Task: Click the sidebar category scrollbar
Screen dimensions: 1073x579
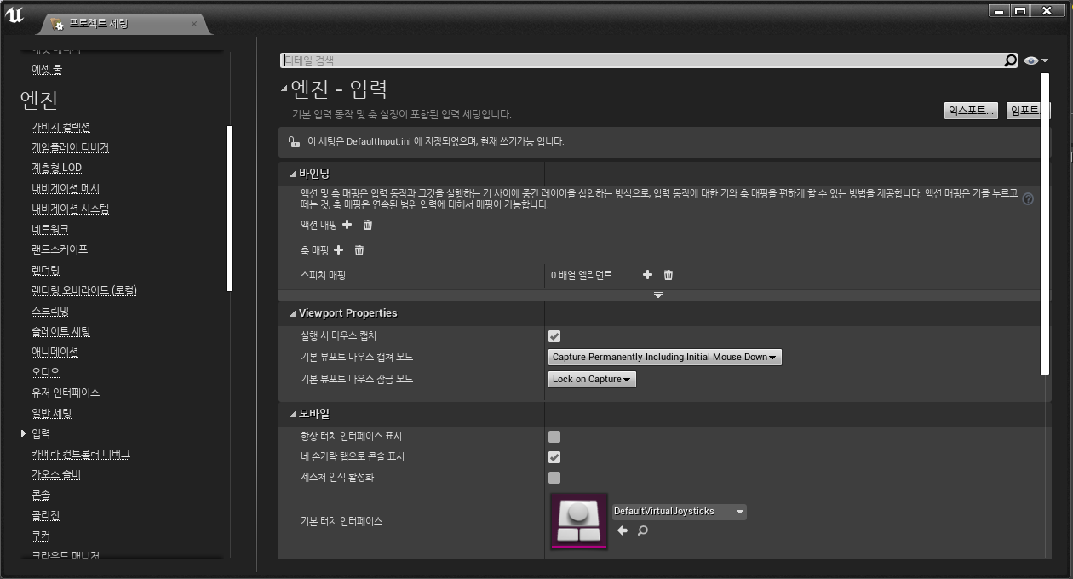Action: pos(229,209)
